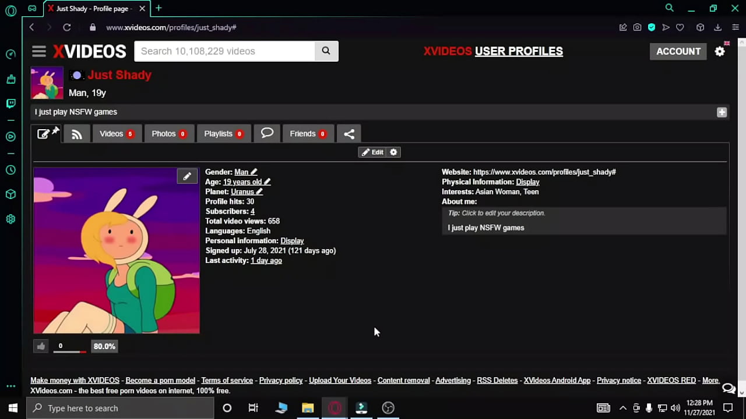Open the hamburger menu beside the site logo

point(39,52)
